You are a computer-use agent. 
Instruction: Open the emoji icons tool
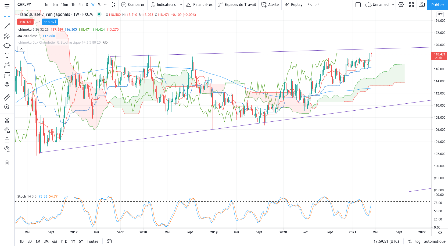[x=7, y=84]
